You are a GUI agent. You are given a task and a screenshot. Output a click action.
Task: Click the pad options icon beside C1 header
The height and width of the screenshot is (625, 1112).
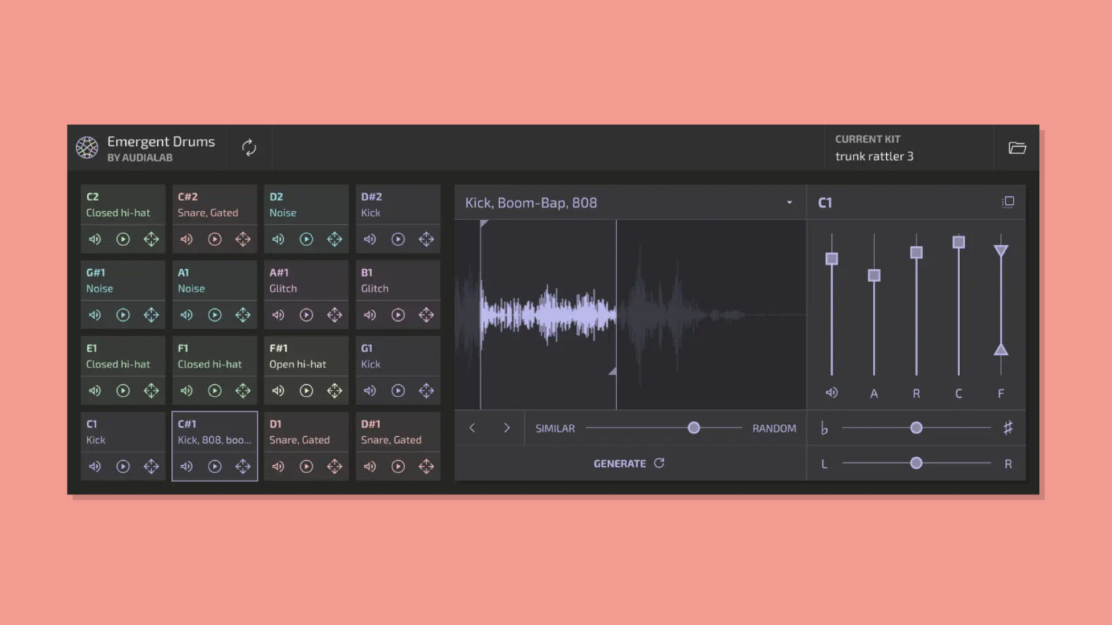pos(1008,202)
